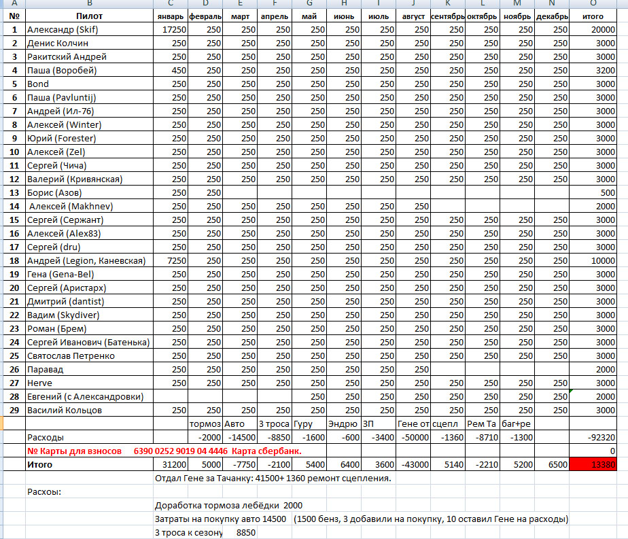This screenshot has width=628, height=539.
Task: Select the Роман (Брем) cell
Action: click(x=89, y=329)
